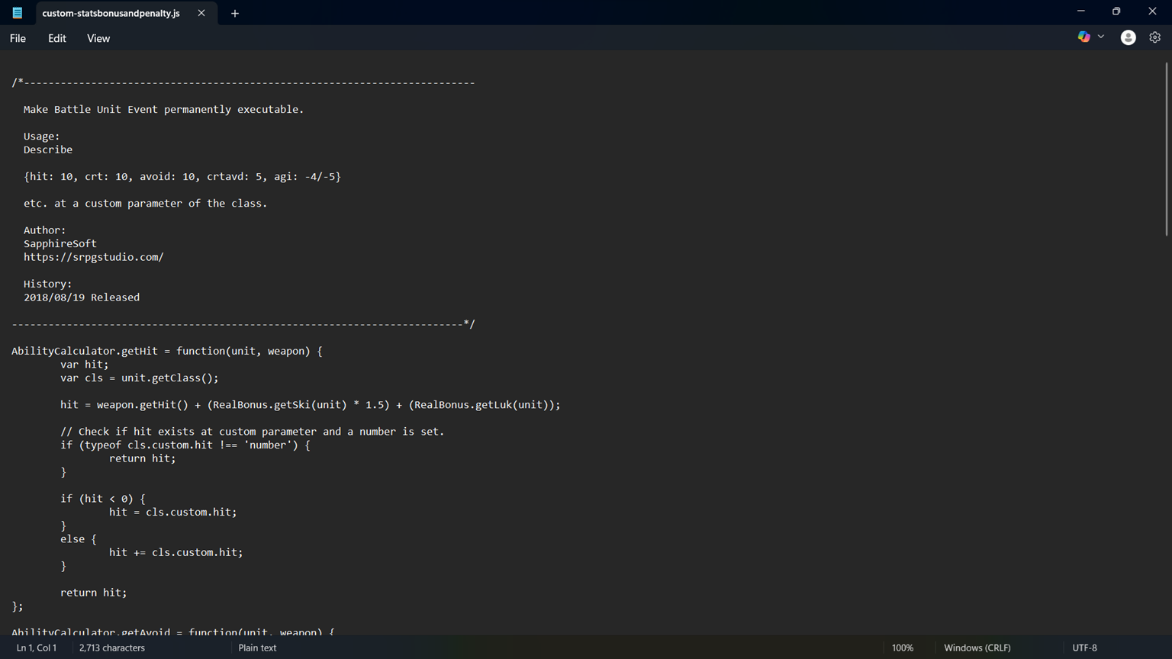Click the 'etc. at a custom parameter' line

(x=146, y=204)
